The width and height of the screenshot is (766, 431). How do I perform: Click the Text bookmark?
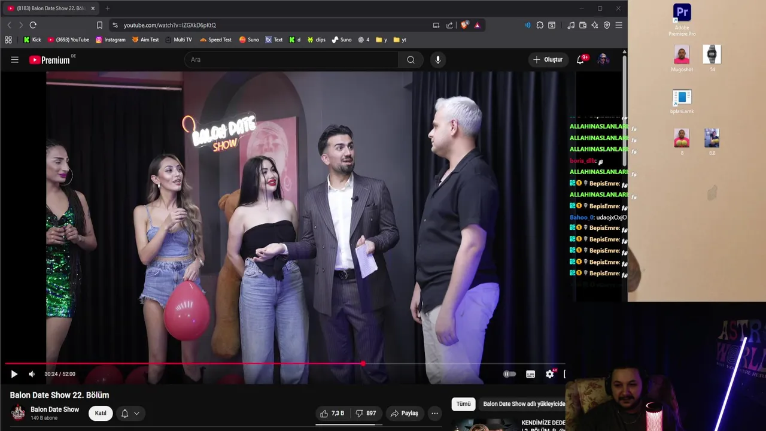(274, 40)
